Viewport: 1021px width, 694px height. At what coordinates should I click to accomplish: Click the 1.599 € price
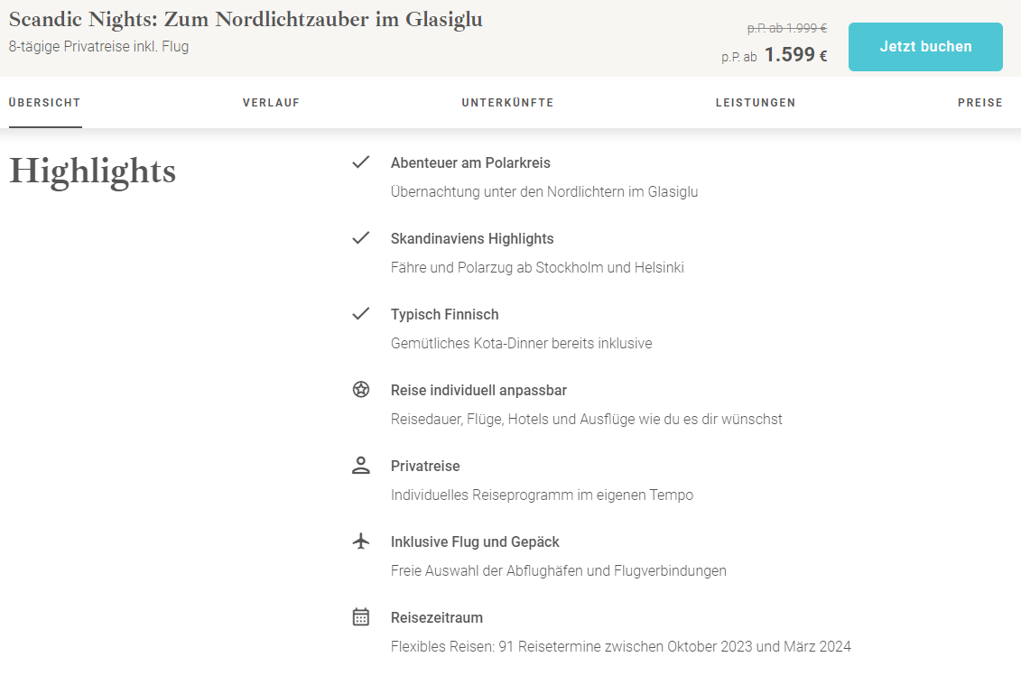point(795,55)
